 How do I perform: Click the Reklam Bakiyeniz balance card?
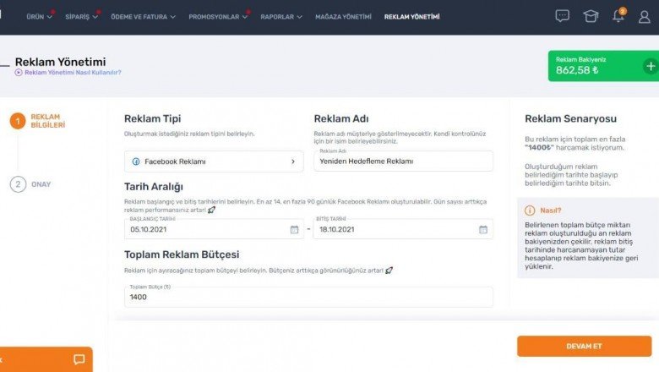pyautogui.click(x=603, y=66)
